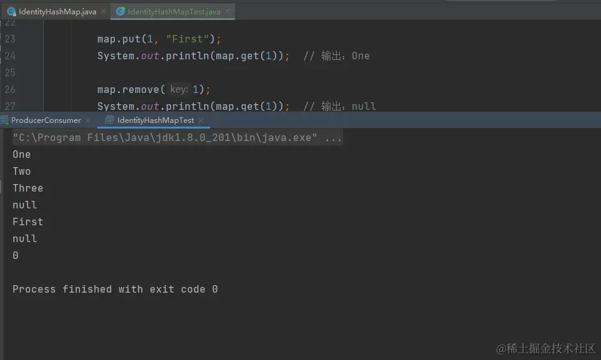Select the IdentityHashMapTest.java editor tab
Image resolution: width=601 pixels, height=360 pixels.
tap(174, 11)
